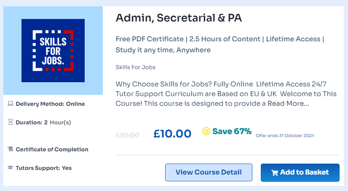348x191 pixels.
Task: Click the hourglass icon beside Duration
Action: click(11, 122)
